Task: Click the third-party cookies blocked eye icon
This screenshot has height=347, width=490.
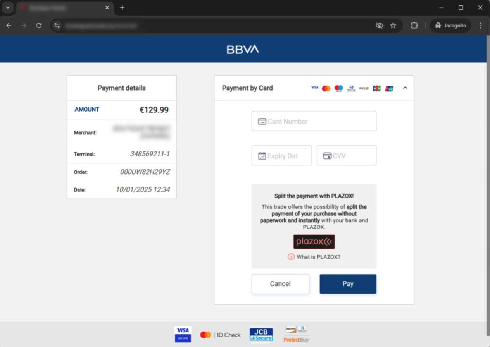Action: coord(380,26)
